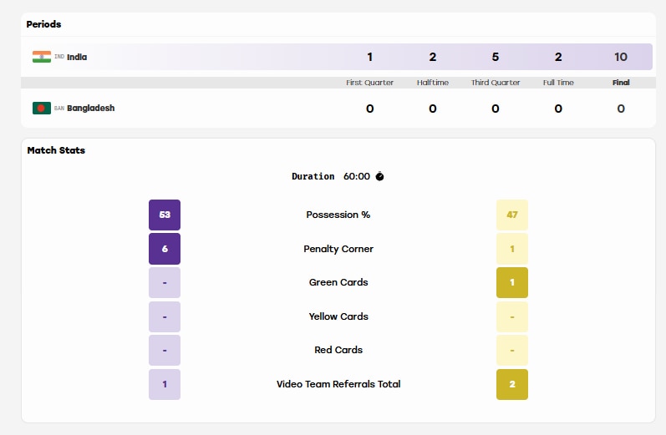Click the Periods section heading
This screenshot has height=435, width=666.
[43, 24]
